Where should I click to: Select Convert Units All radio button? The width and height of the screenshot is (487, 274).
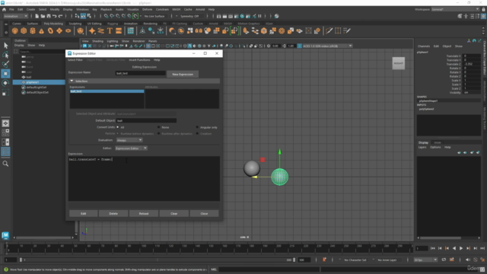[118, 127]
